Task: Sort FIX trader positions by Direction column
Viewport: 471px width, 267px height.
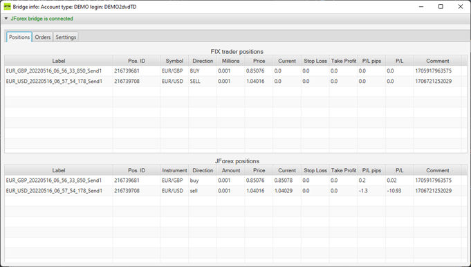Action: point(203,61)
